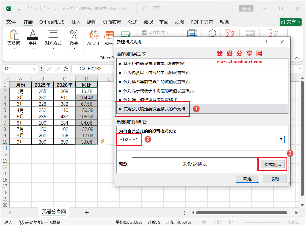Image resolution: width=306 pixels, height=226 pixels.
Task: Open Customize Quick Access Toolbar dropdown
Action: coord(56,9)
